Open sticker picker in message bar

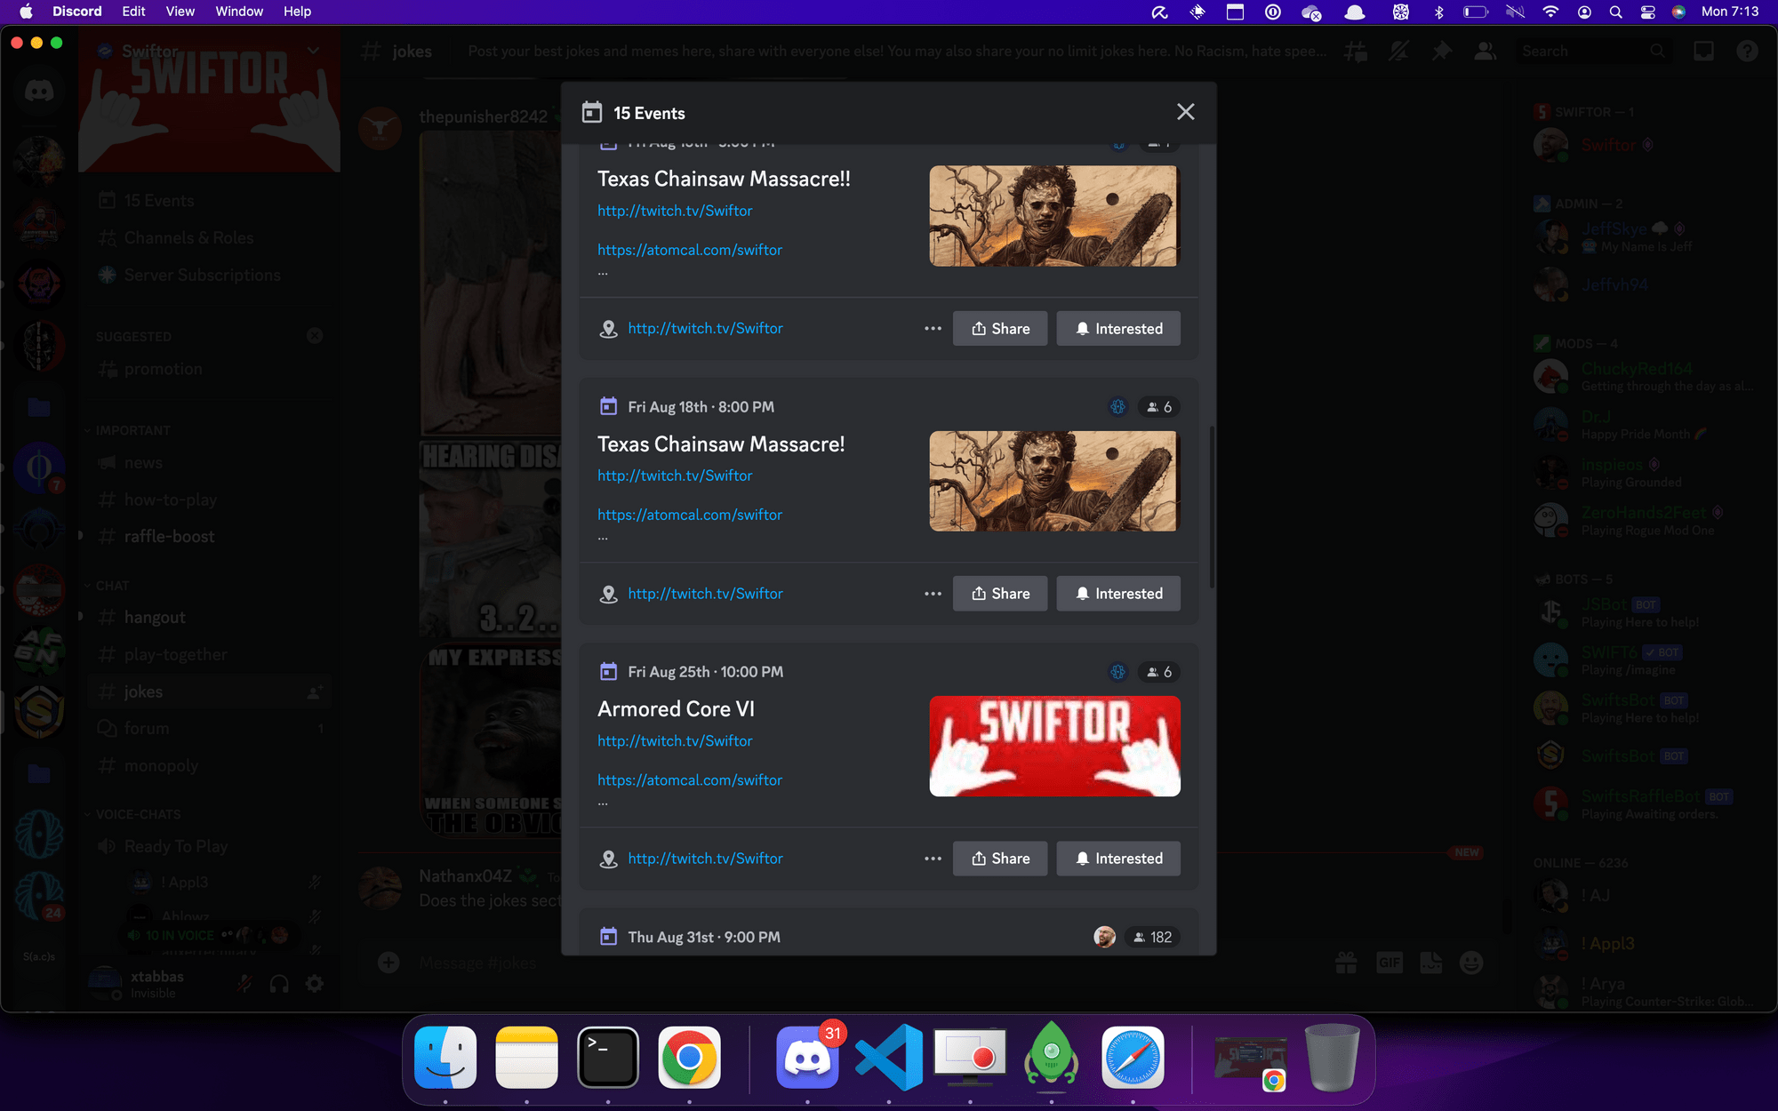coord(1431,963)
